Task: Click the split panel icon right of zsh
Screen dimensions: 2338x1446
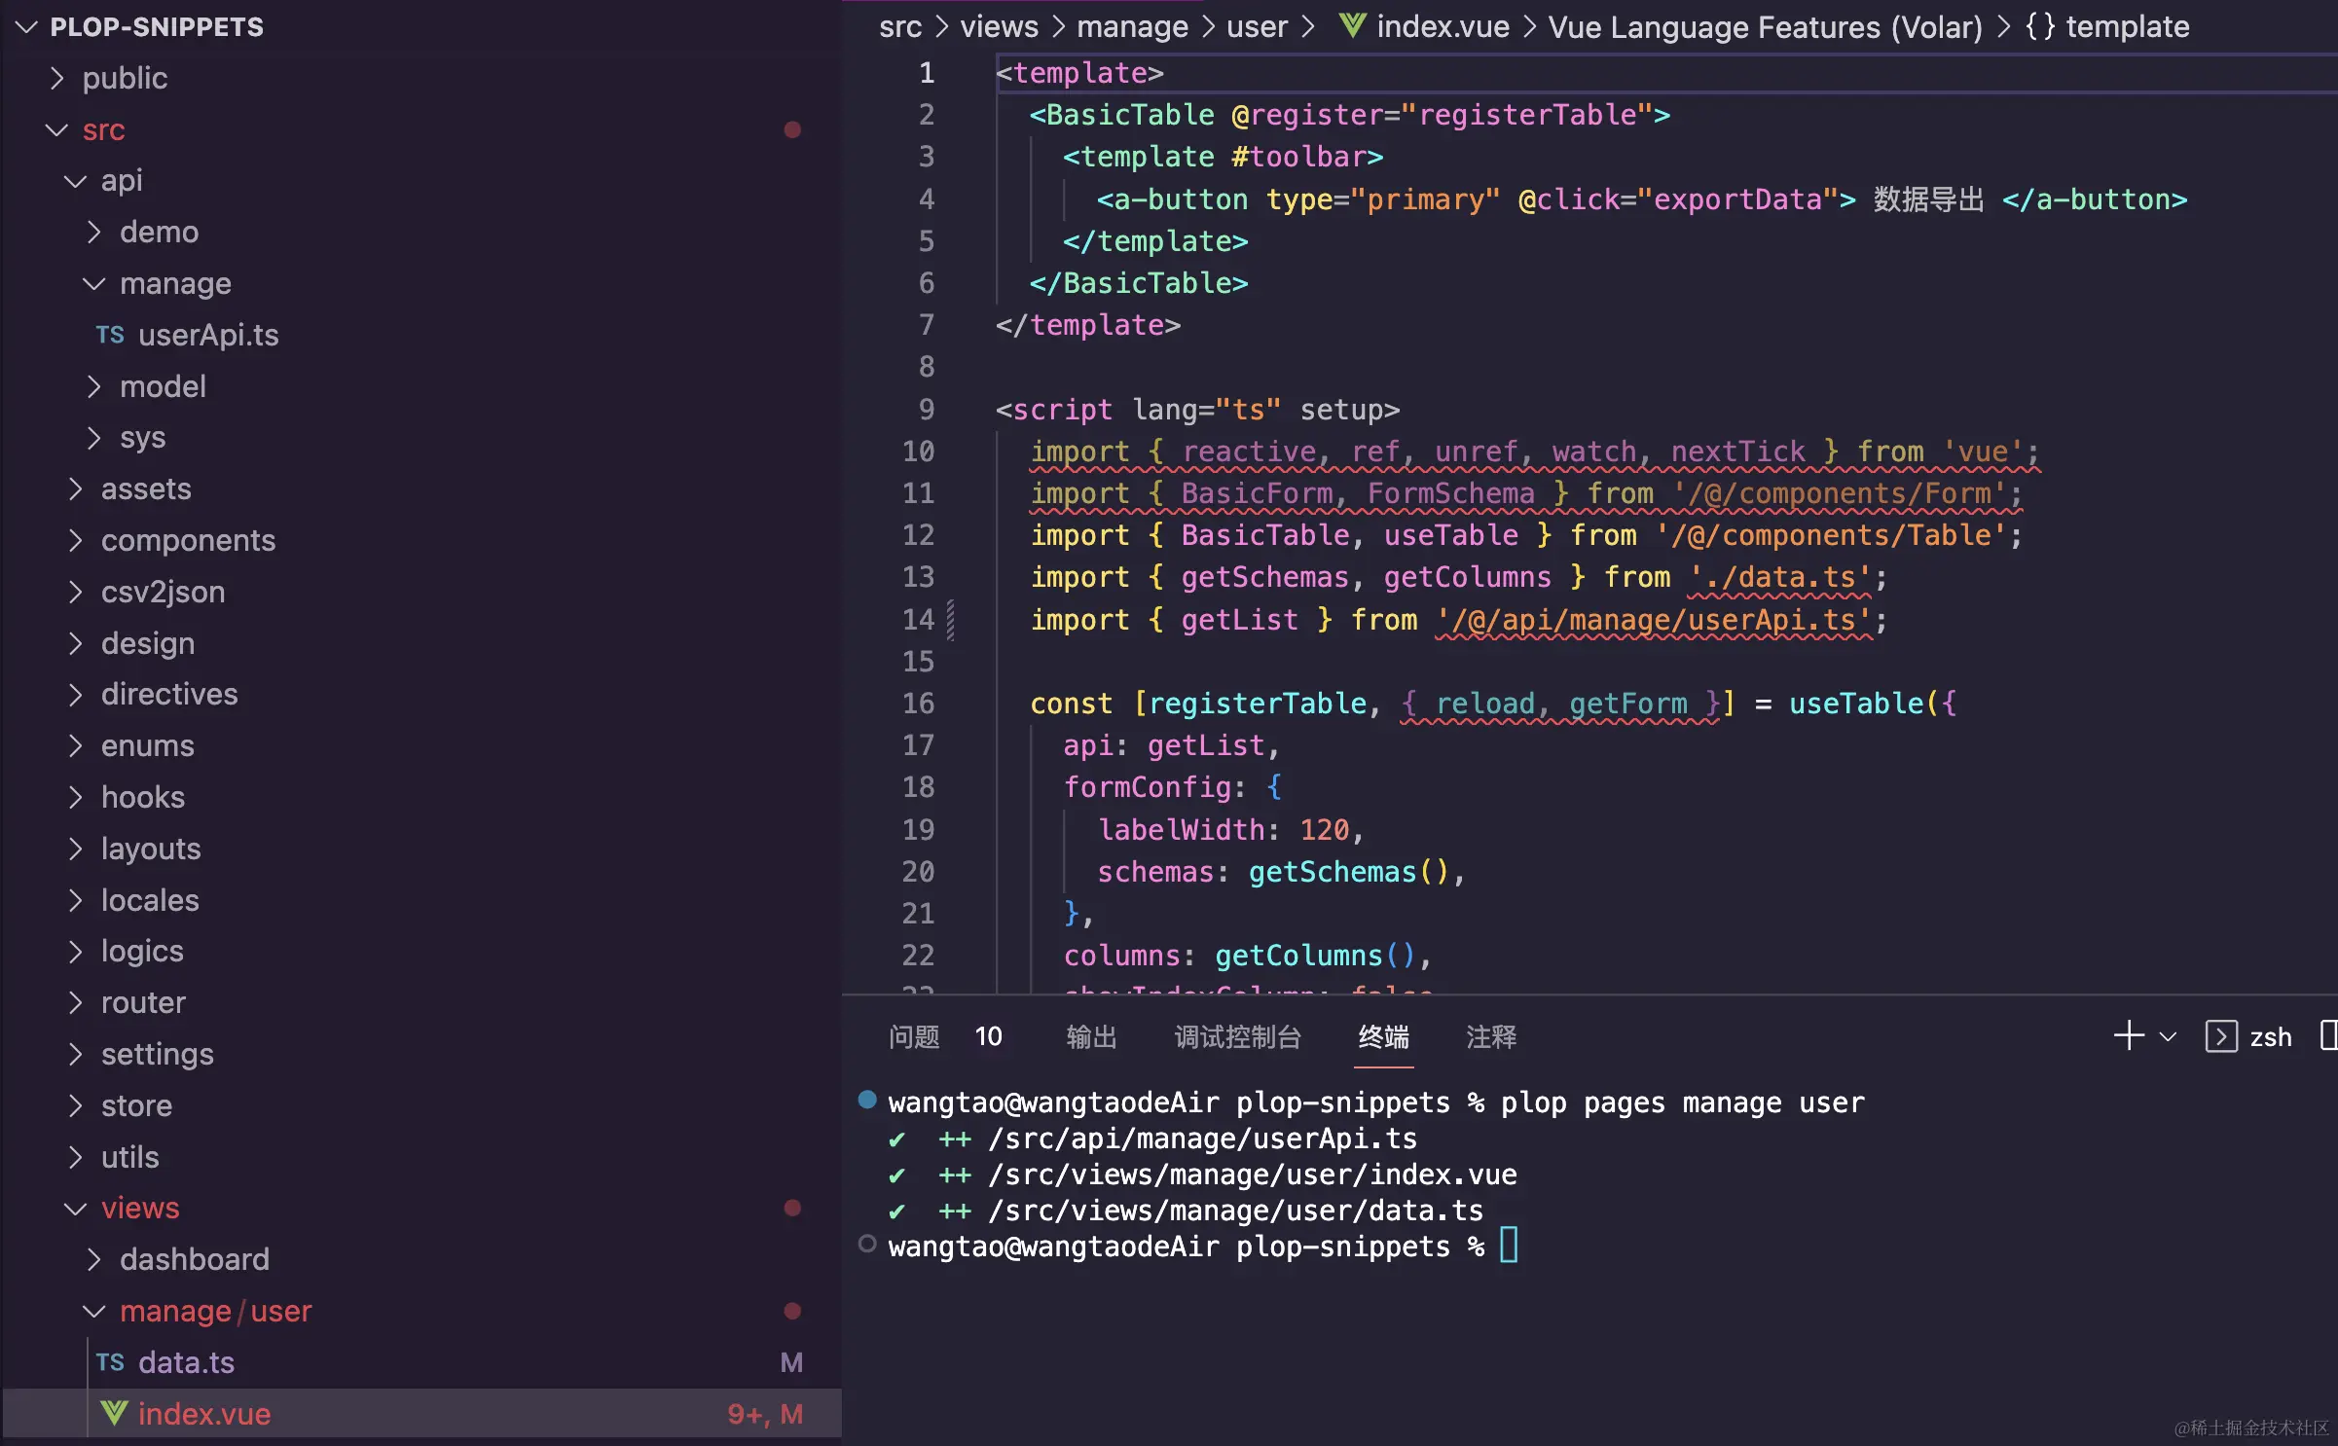Action: (2328, 1035)
